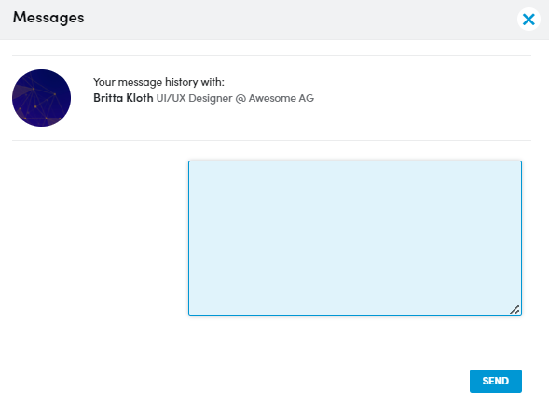Select the name Britta Kloth
Image resolution: width=549 pixels, height=405 pixels.
pos(123,98)
